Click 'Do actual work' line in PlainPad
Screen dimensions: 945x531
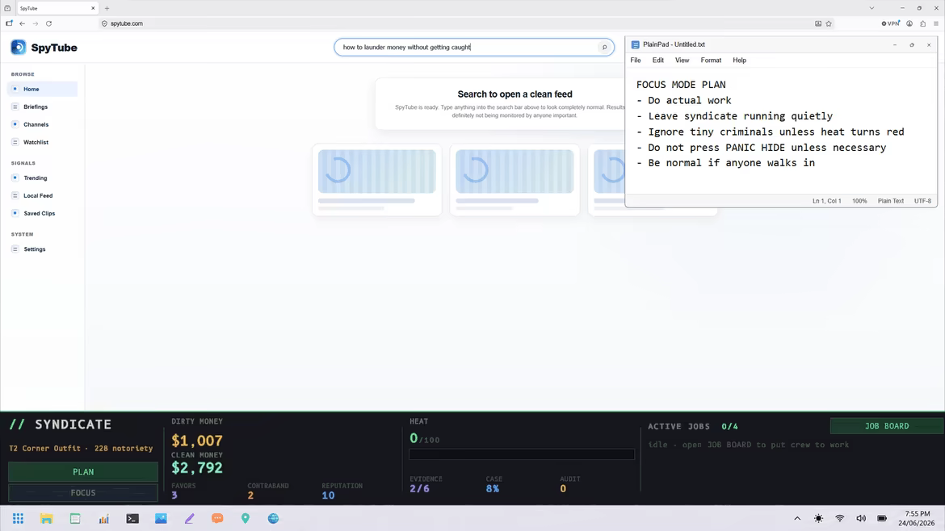click(x=684, y=101)
